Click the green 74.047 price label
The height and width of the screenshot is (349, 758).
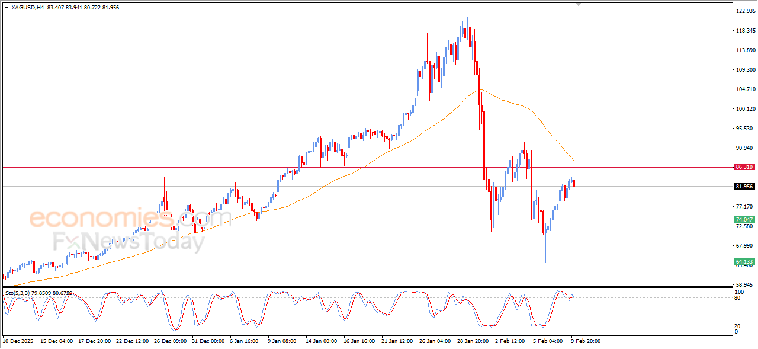tap(744, 220)
